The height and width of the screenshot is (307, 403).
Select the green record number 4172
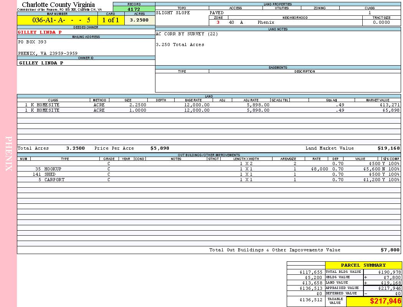coord(134,9)
